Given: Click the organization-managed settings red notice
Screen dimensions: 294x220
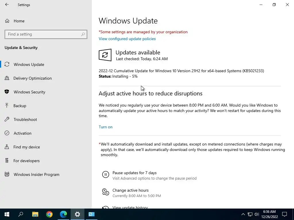Looking at the screenshot, I should (x=143, y=32).
